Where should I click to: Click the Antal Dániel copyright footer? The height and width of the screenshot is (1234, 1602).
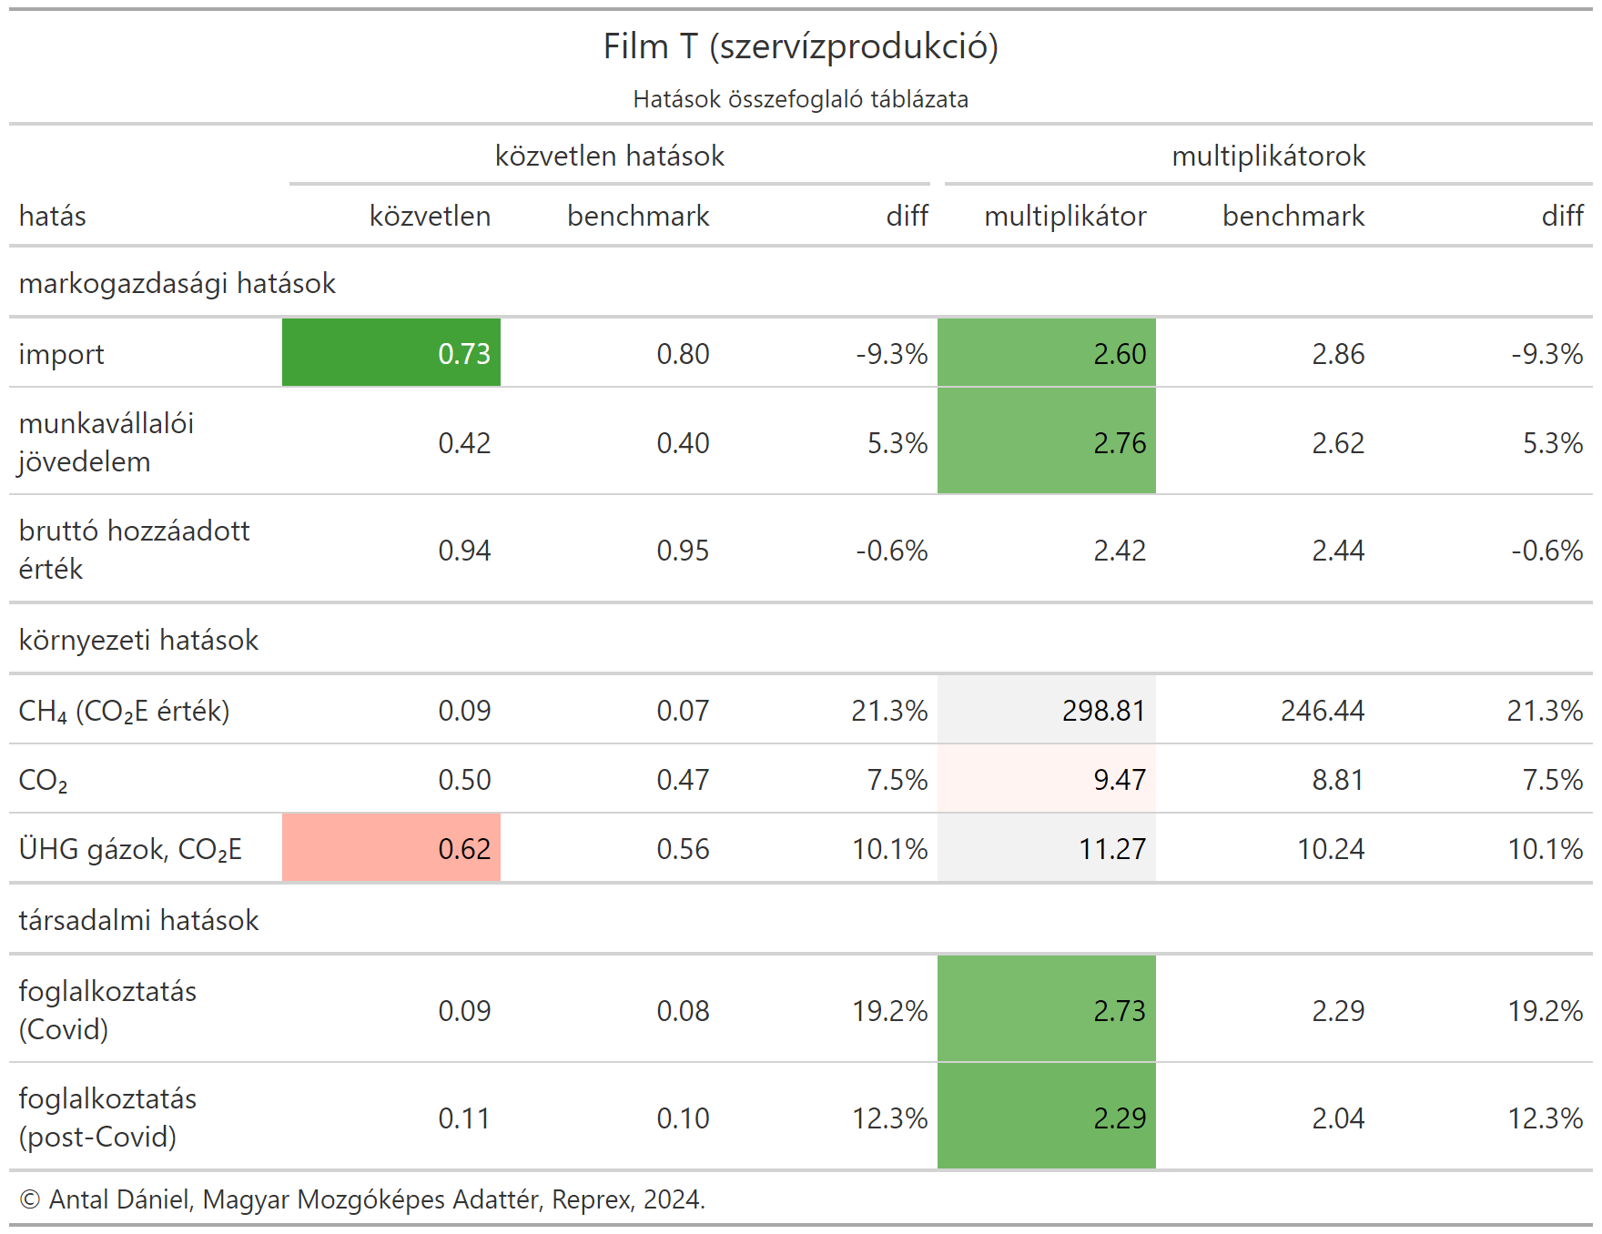362,1199
